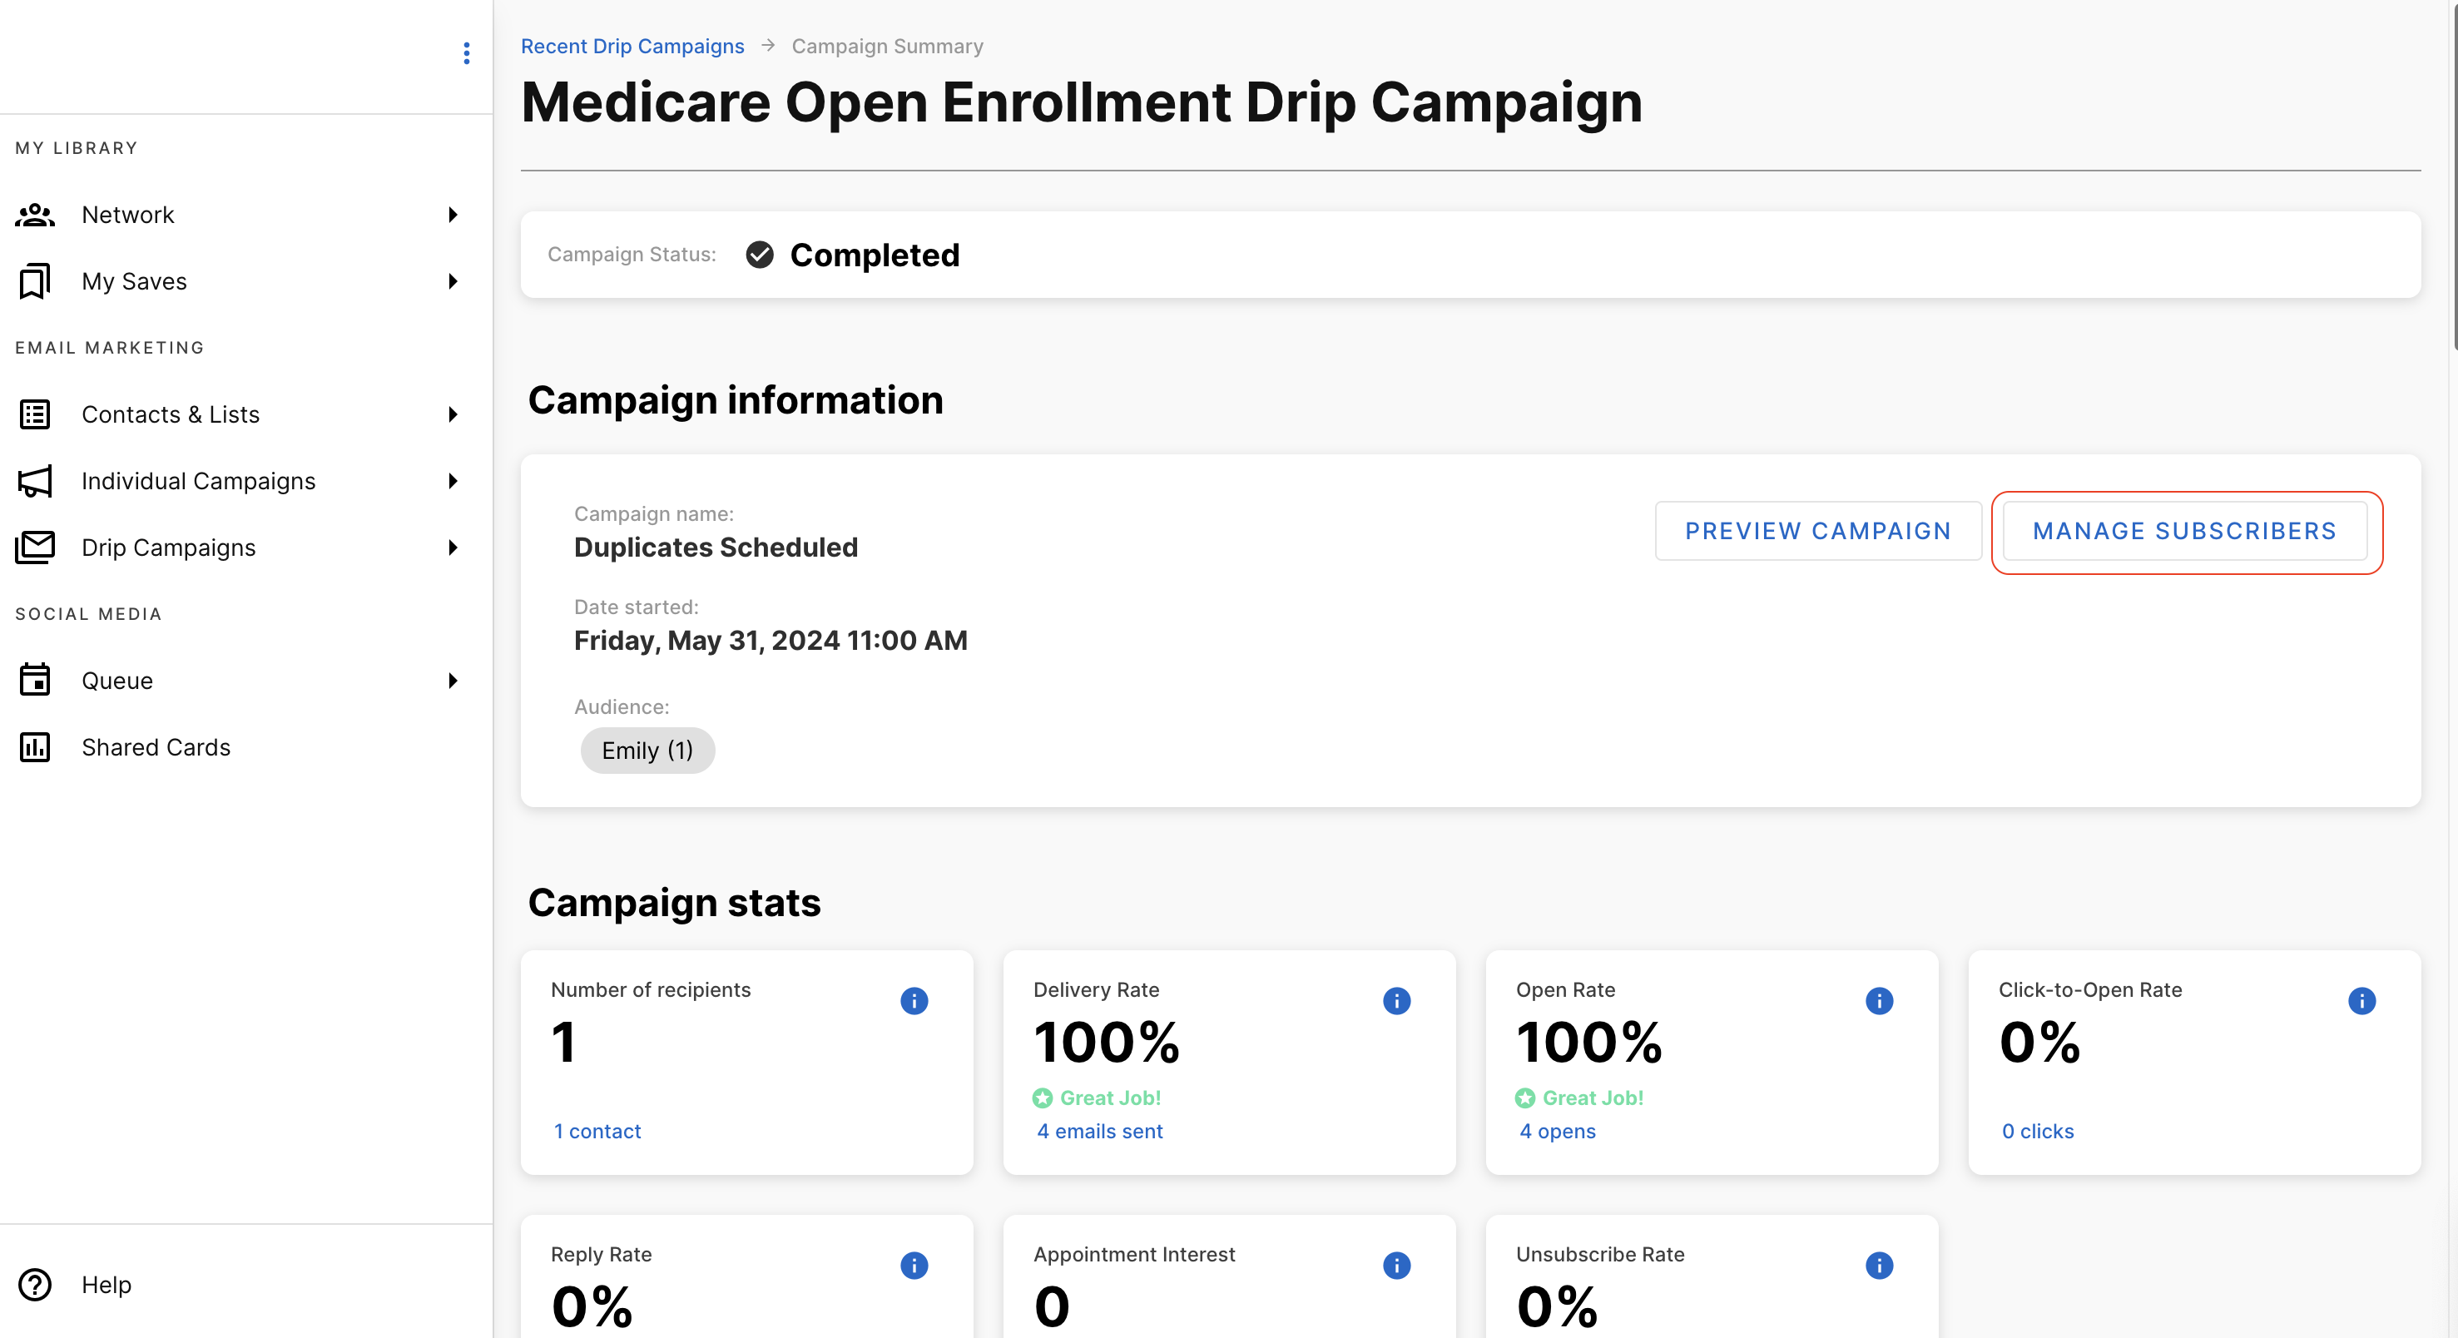Click the Medicare Open Enrollment title
2458x1338 pixels.
(x=1081, y=102)
